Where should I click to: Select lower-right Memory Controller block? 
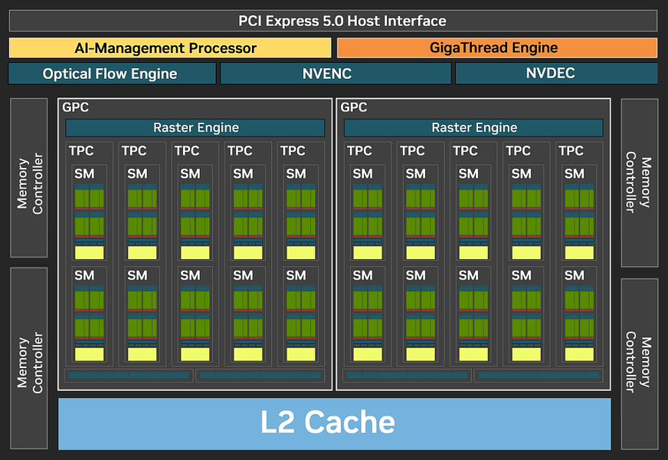(x=639, y=364)
